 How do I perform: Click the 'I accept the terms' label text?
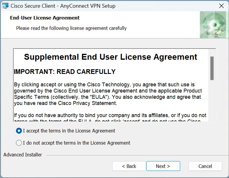pos(69,131)
